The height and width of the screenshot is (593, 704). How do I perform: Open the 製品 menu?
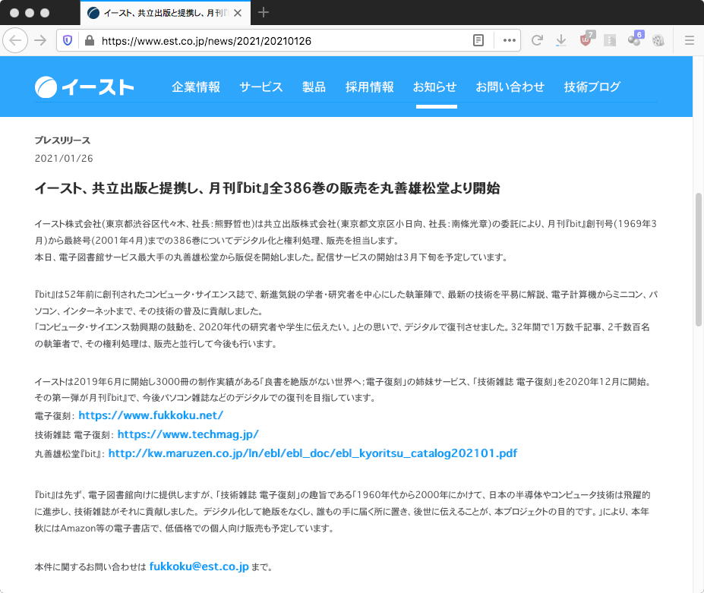[314, 87]
